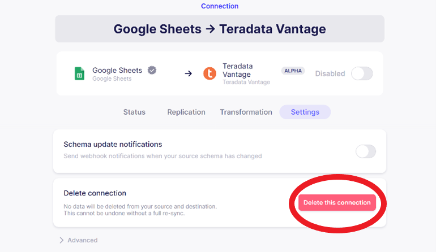436x252 pixels.
Task: Select the Settings tab
Action: (305, 112)
